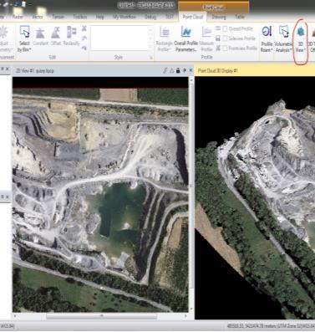315x332 pixels.
Task: Open Volumetric Analysis
Action: pyautogui.click(x=283, y=38)
